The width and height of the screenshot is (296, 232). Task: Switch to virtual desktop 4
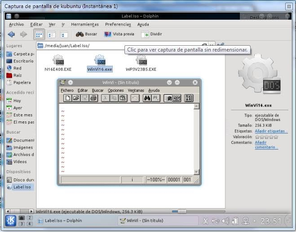30,224
